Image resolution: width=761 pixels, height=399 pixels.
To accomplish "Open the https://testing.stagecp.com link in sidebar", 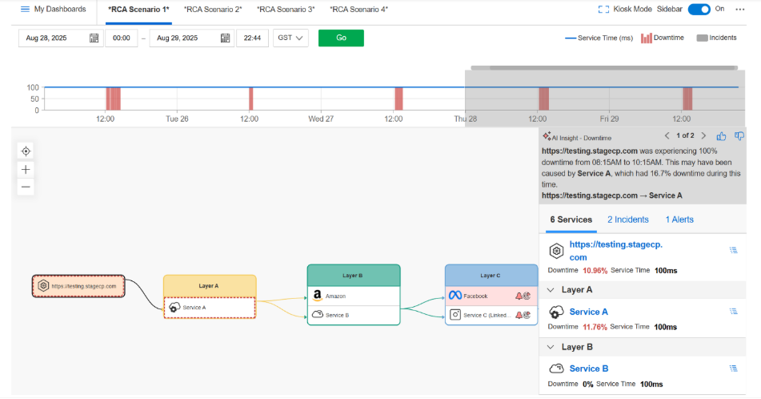I will click(x=616, y=251).
